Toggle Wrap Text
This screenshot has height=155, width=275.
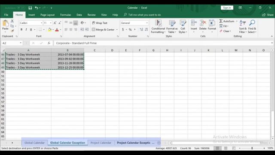pos(100,23)
